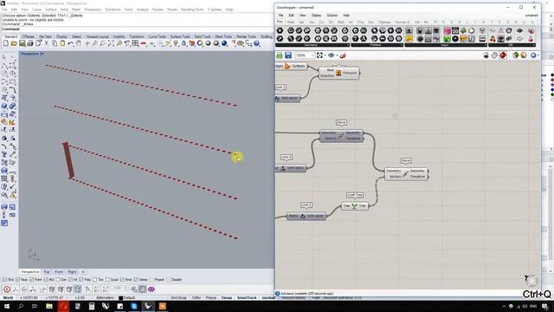Viewport: 554px width, 312px height.
Task: Toggle Osnap in Rhino status bar
Action: tap(227, 298)
